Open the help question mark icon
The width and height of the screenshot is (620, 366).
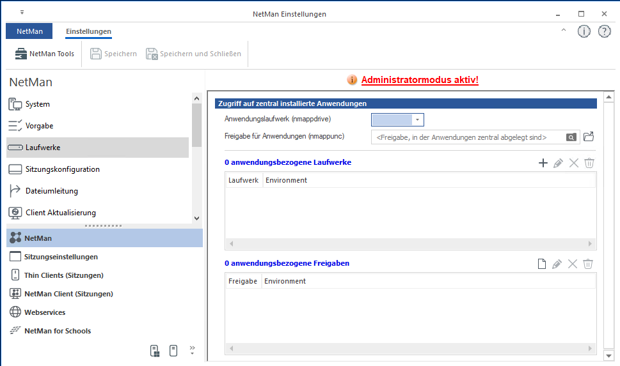pos(605,31)
